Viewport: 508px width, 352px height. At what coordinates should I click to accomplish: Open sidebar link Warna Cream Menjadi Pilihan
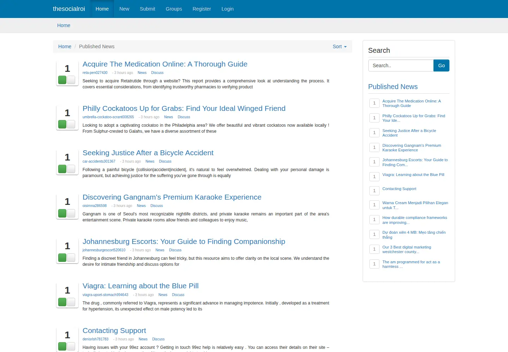[415, 205]
